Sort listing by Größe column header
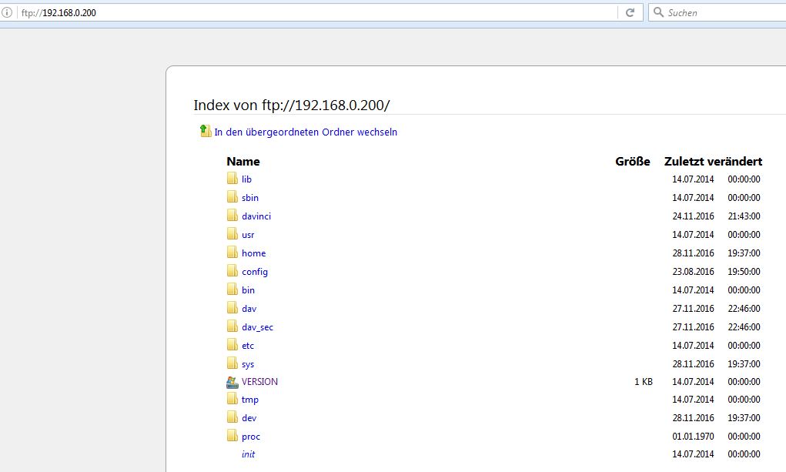 tap(633, 161)
